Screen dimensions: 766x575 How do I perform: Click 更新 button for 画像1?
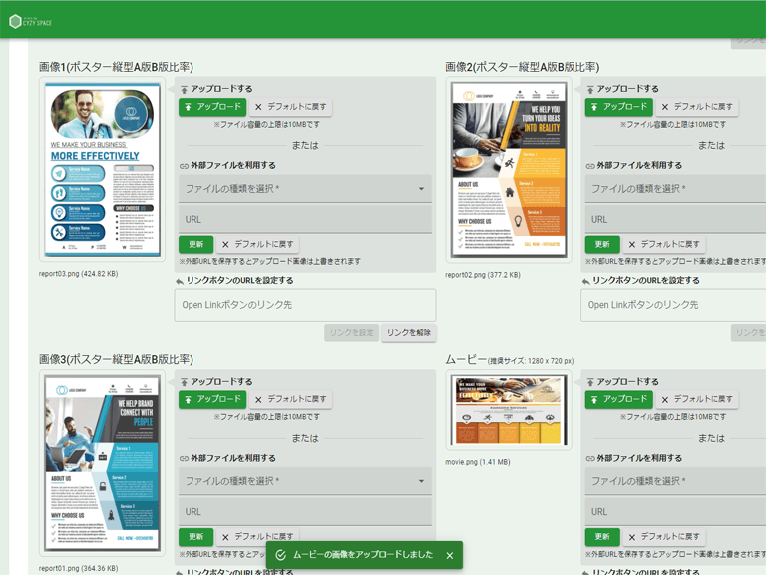[x=195, y=244]
